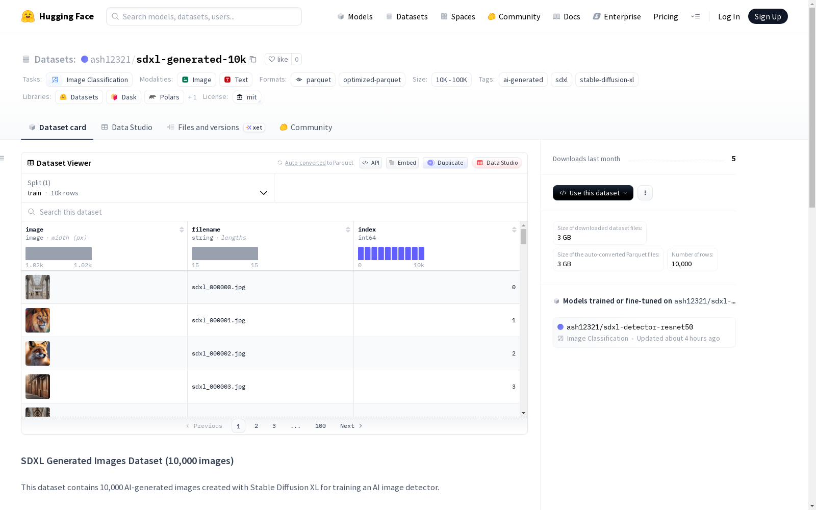This screenshot has height=510, width=816.
Task: Click the ash12321 user avatar icon
Action: (x=85, y=59)
